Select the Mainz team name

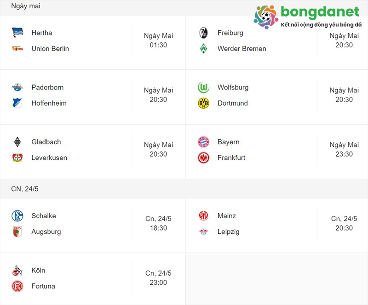[227, 215]
